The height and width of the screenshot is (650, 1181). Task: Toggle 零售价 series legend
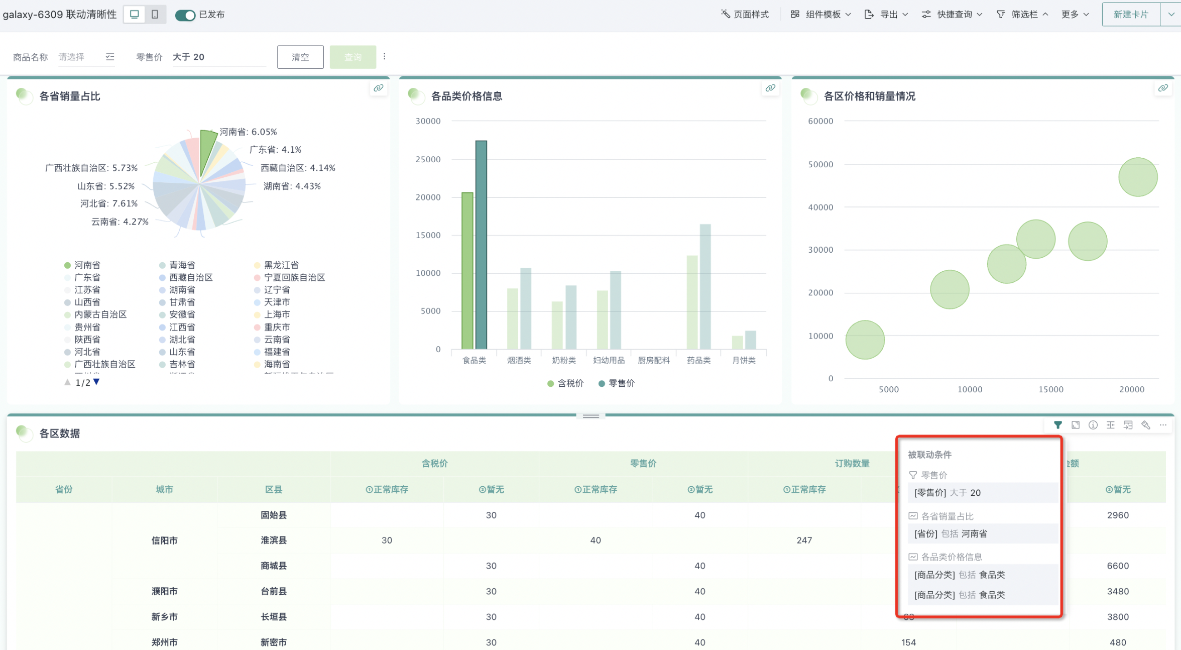617,383
